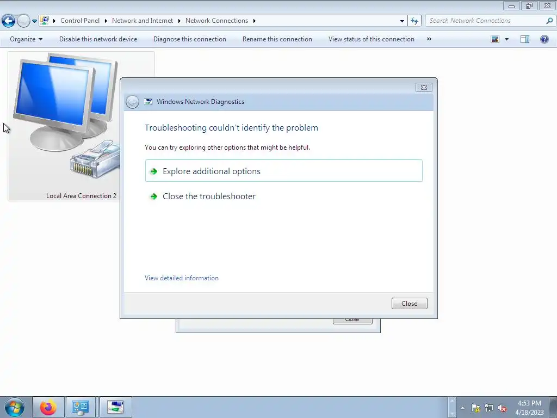Click the Close button in diagnostics dialog

pyautogui.click(x=409, y=304)
